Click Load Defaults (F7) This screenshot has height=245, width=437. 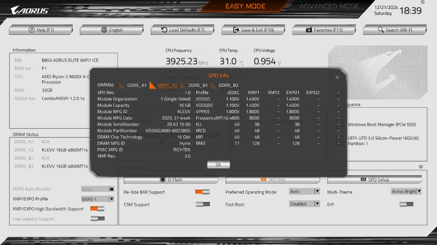183,30
